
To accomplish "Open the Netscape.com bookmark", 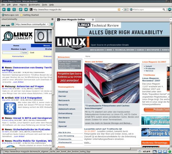I will [10, 15].
